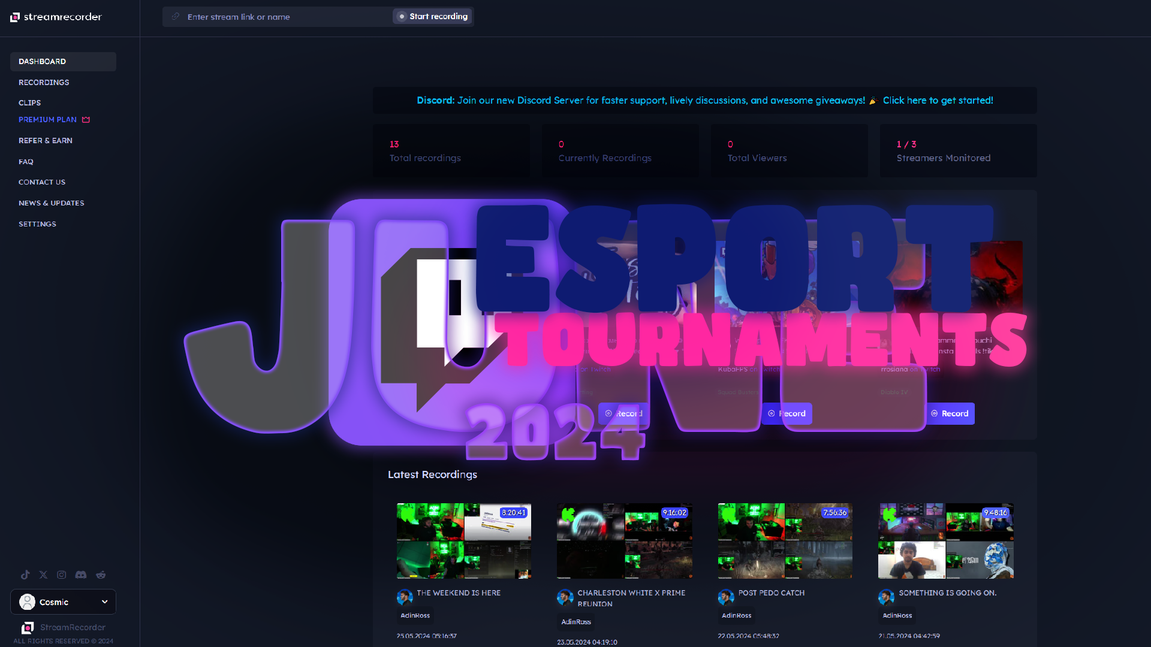The height and width of the screenshot is (647, 1151).
Task: Click AdinRoss avatar beside SOMETHING IS GOING ON
Action: [x=887, y=597]
